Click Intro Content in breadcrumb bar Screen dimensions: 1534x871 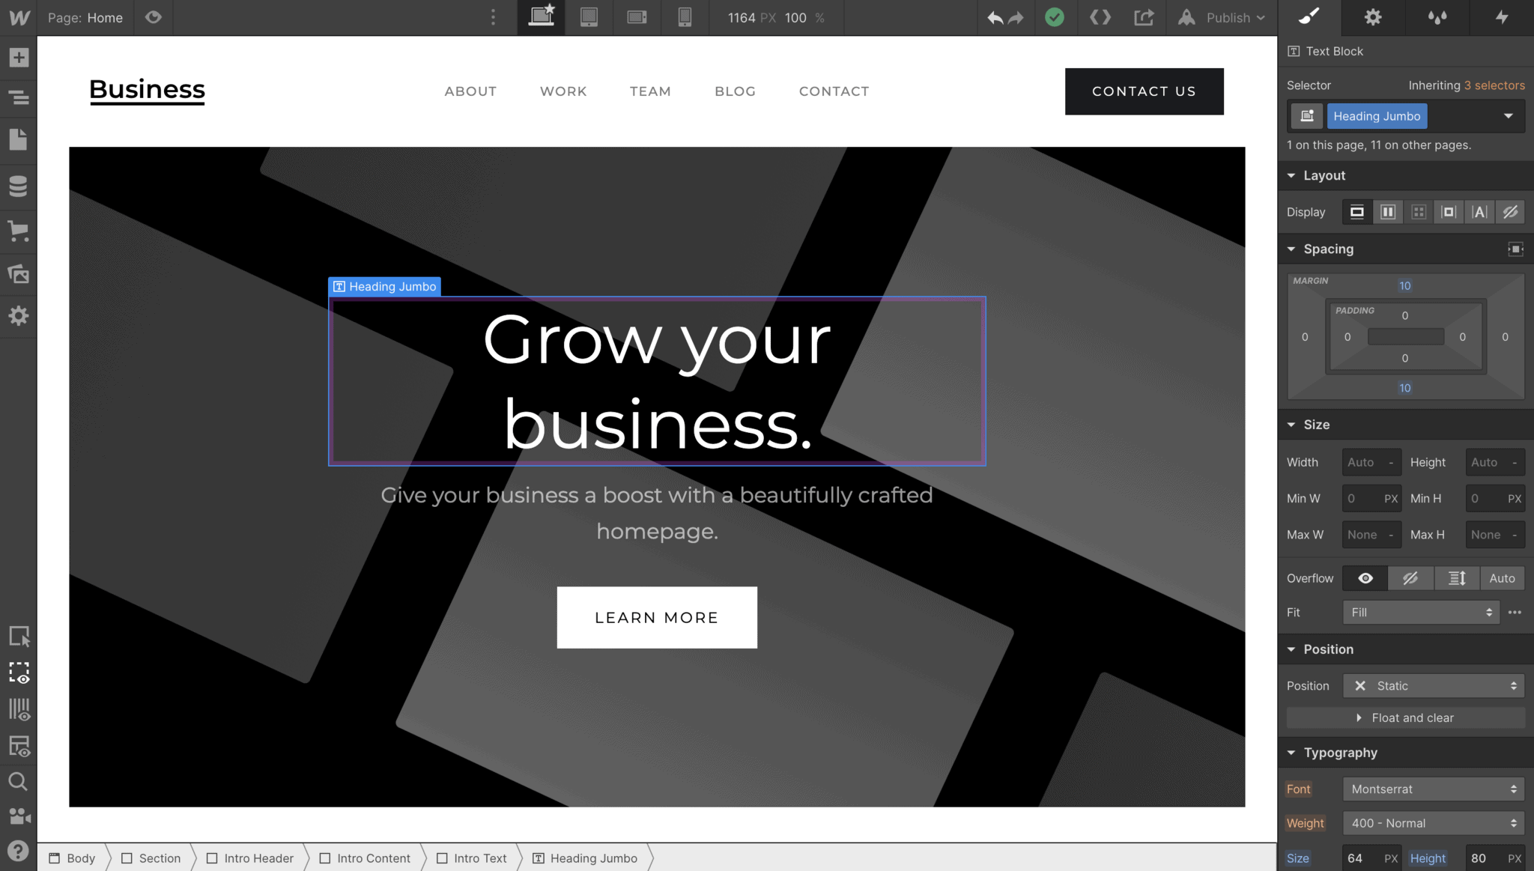tap(373, 858)
